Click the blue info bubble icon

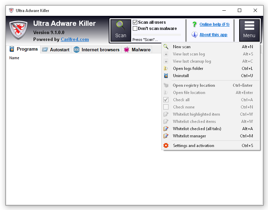click(195, 35)
